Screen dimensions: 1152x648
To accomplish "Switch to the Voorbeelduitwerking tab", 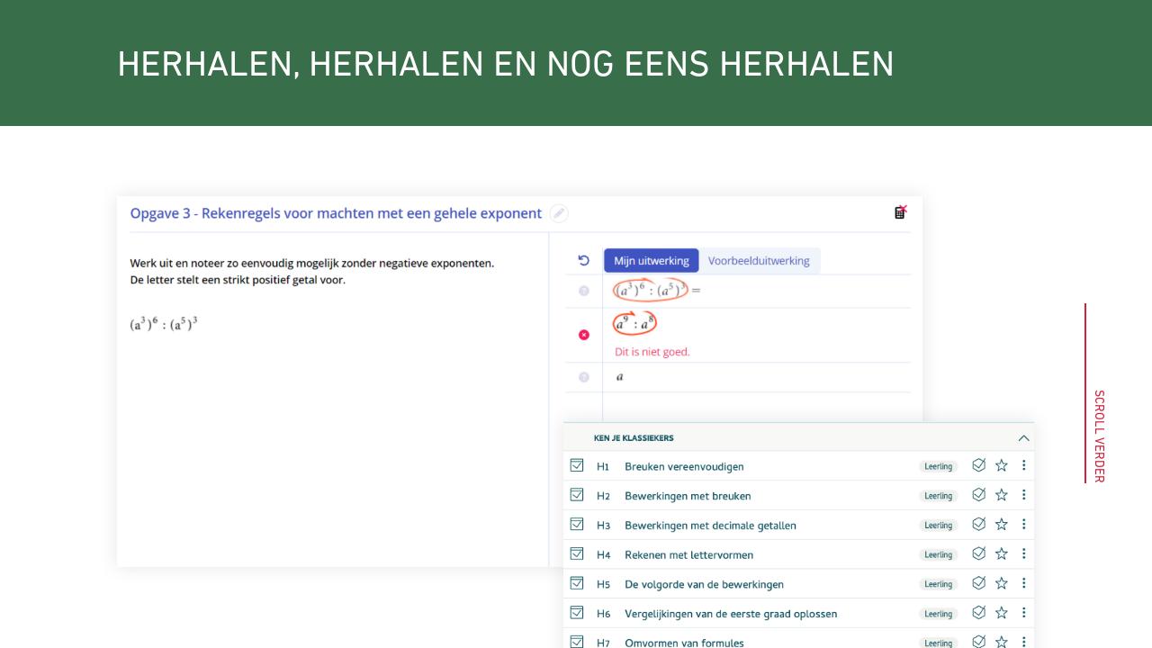I will point(760,260).
